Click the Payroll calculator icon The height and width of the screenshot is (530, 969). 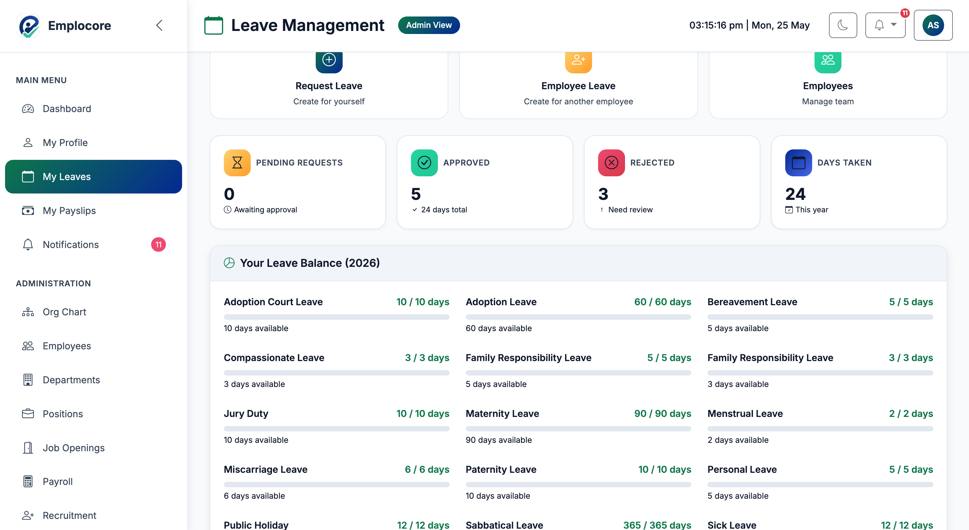point(28,482)
